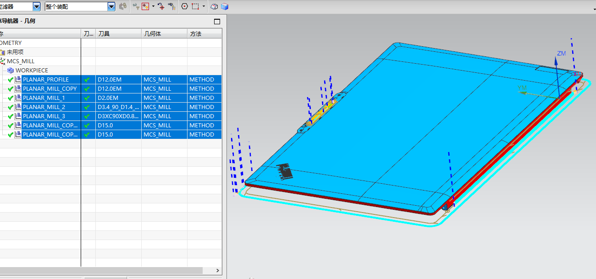Click the grey wireframe display icon
This screenshot has height=279, width=596.
point(214,6)
